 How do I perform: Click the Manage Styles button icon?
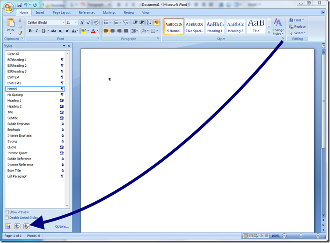pyautogui.click(x=26, y=226)
